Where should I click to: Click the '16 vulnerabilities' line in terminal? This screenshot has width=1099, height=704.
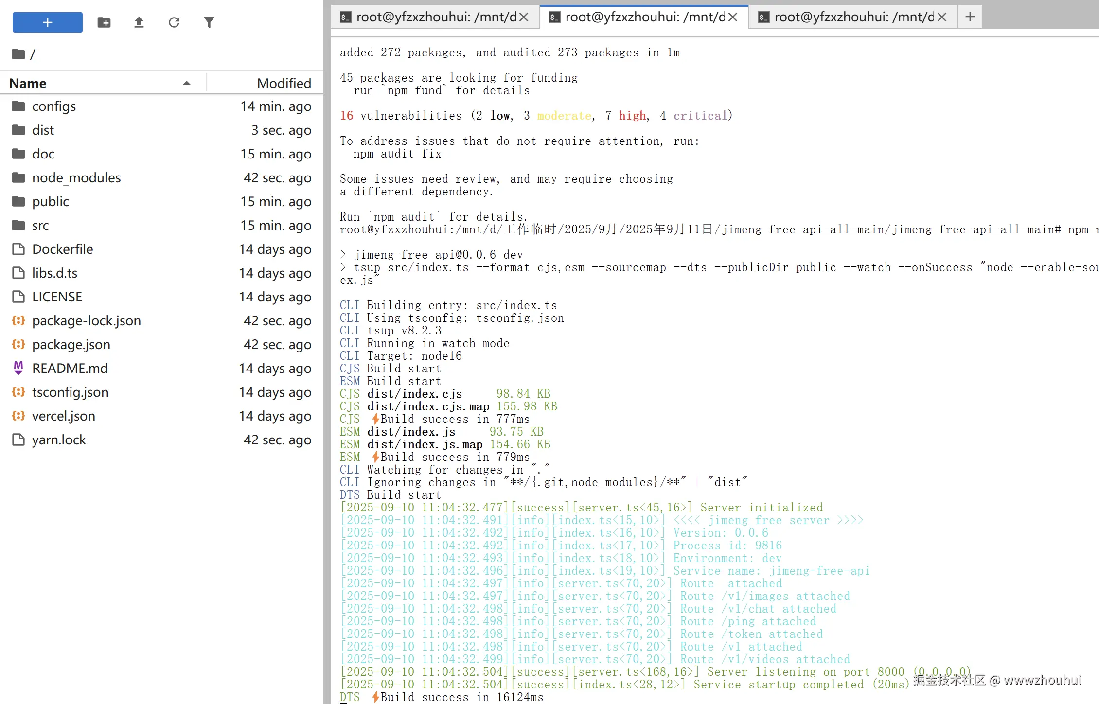[536, 116]
